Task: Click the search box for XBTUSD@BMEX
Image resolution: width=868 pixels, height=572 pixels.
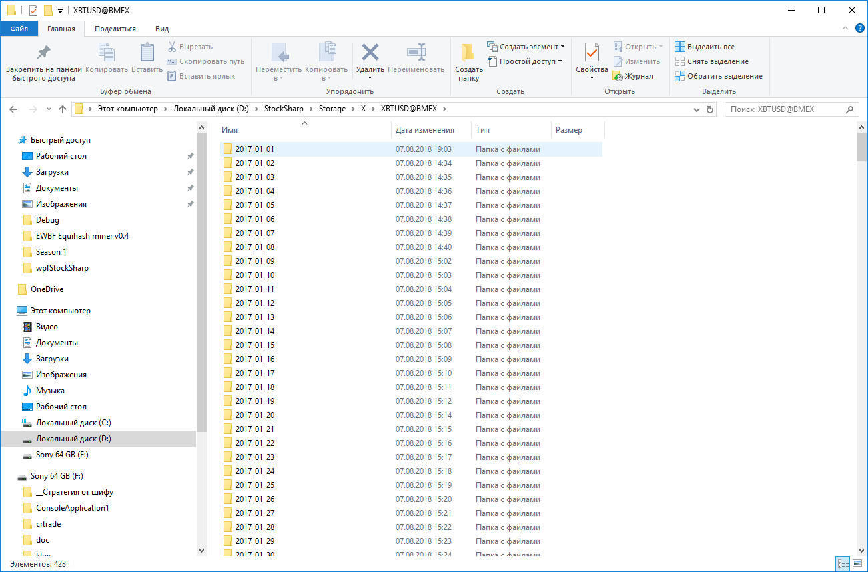Action: tap(784, 109)
